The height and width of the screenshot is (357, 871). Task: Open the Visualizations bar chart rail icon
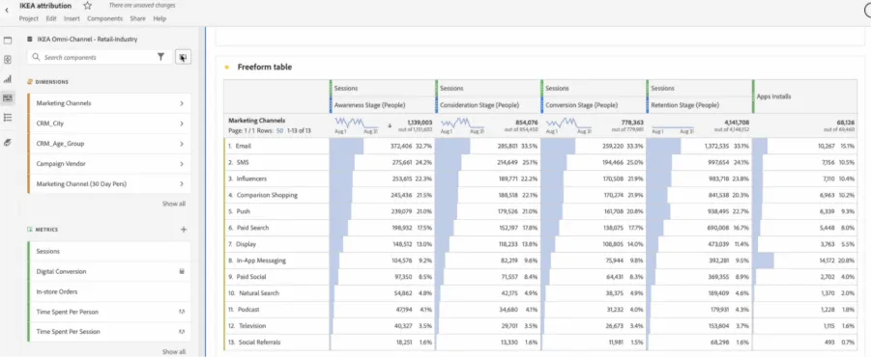8,79
